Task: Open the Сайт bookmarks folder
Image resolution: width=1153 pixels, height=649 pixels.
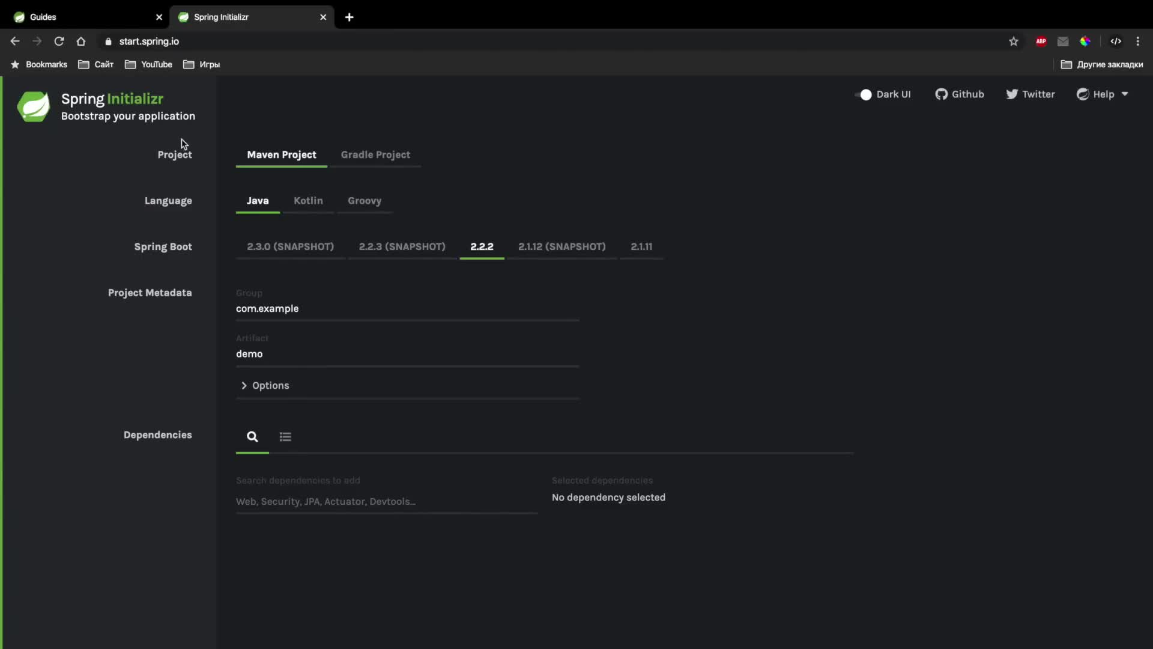Action: pyautogui.click(x=96, y=64)
